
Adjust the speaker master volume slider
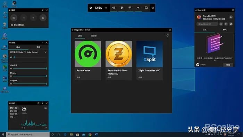(30, 57)
